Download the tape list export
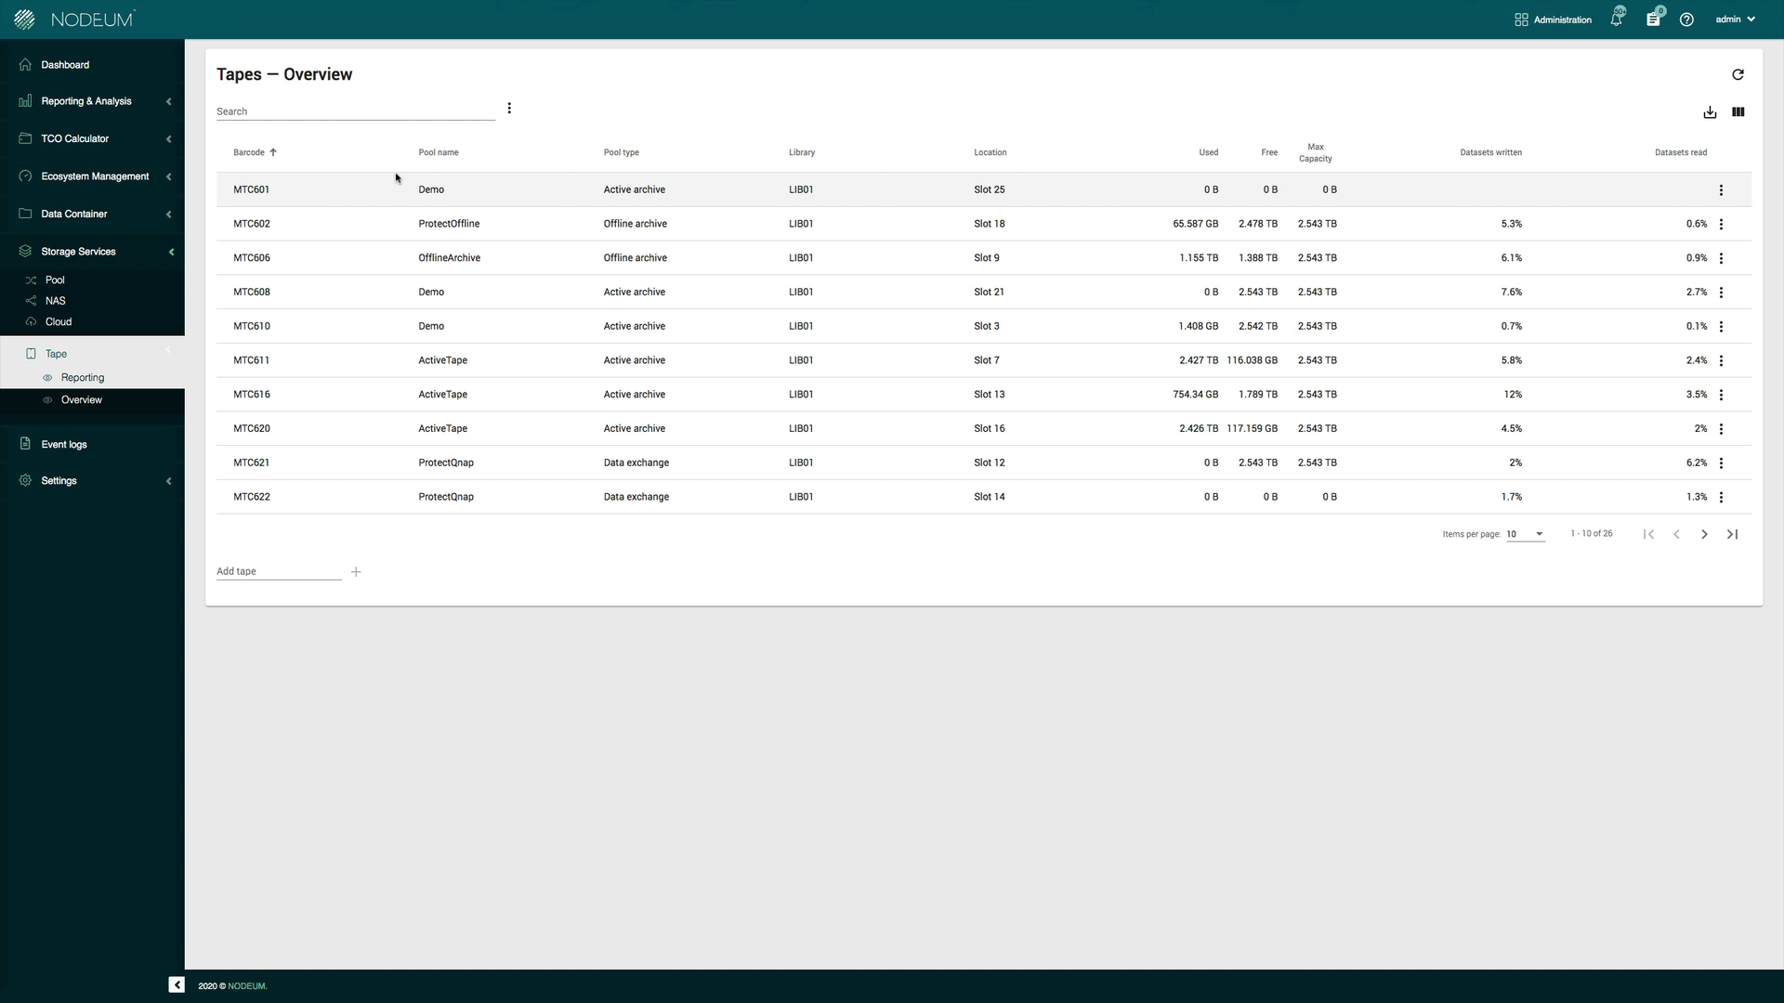The image size is (1784, 1003). pyautogui.click(x=1710, y=112)
